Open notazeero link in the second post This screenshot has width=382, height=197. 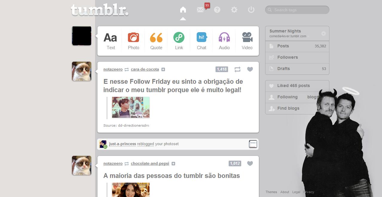113,164
